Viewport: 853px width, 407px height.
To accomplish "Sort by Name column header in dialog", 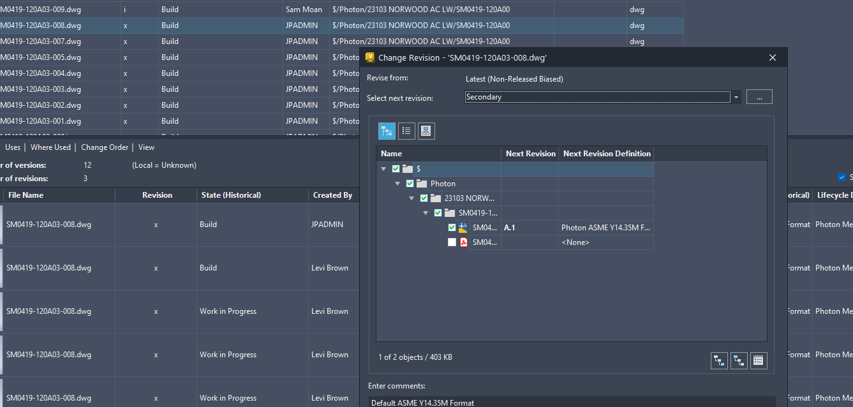I will [x=438, y=154].
